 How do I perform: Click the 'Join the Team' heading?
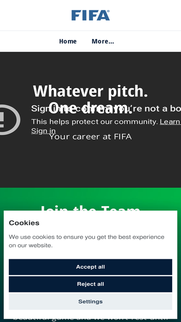point(91,208)
